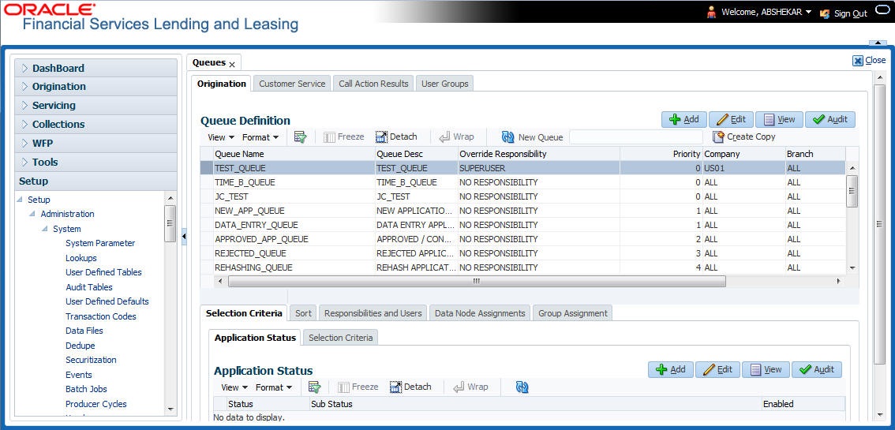
Task: View the selected queue definition
Action: 779,119
